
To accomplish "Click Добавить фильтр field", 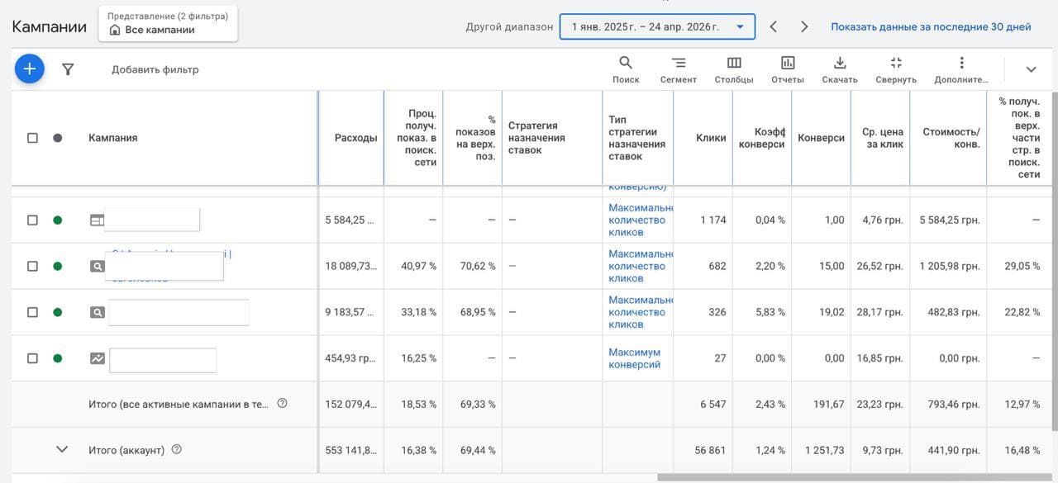I will click(155, 69).
